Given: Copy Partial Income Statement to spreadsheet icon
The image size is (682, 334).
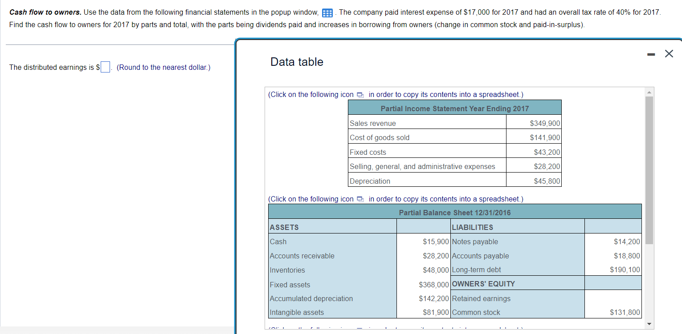Looking at the screenshot, I should tap(360, 95).
